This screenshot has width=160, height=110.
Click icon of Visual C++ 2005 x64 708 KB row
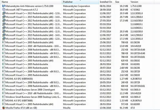pyautogui.click(x=4, y=42)
